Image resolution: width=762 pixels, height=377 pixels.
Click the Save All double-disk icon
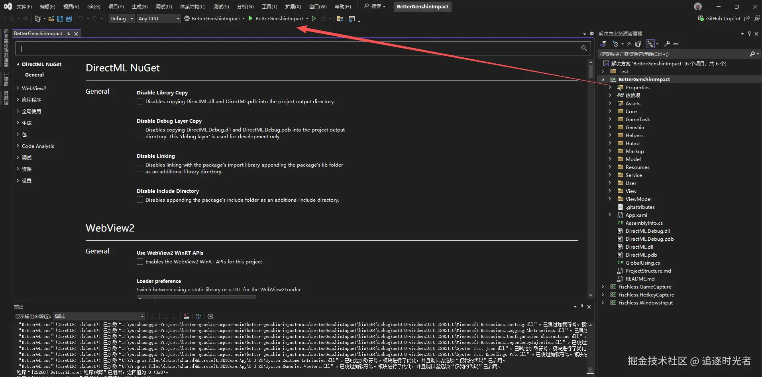[x=69, y=19]
